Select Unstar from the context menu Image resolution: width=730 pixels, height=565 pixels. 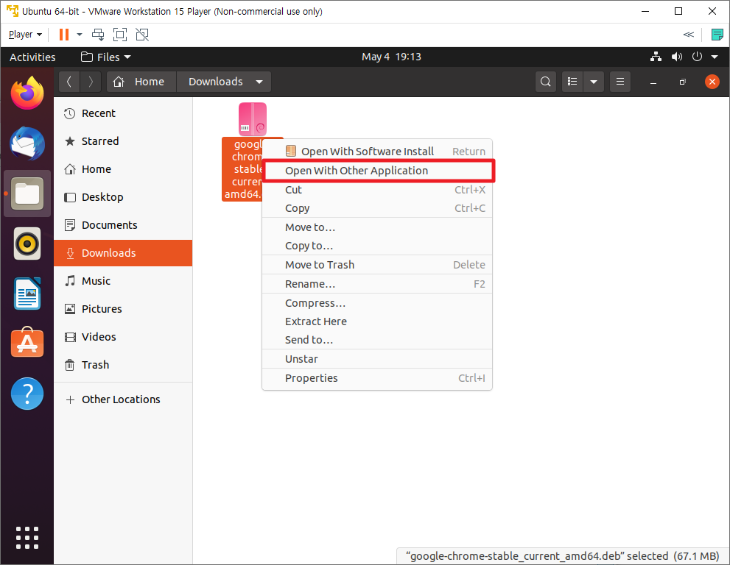point(377,359)
